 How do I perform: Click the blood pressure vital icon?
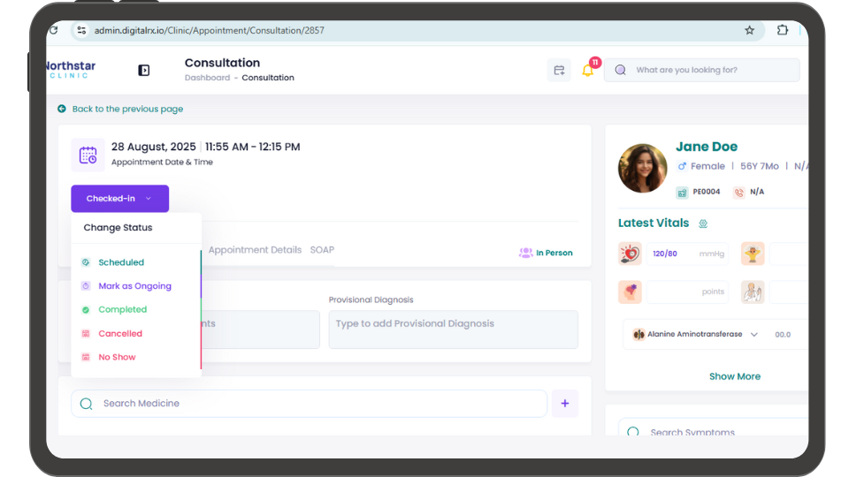tap(630, 254)
